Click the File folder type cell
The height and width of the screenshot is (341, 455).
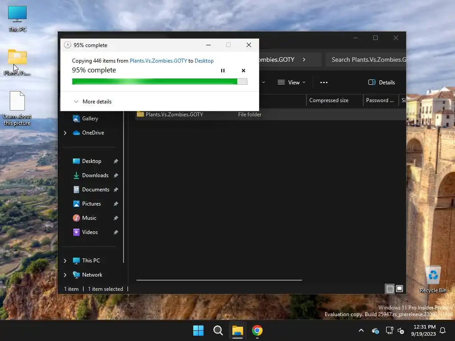[x=250, y=115]
